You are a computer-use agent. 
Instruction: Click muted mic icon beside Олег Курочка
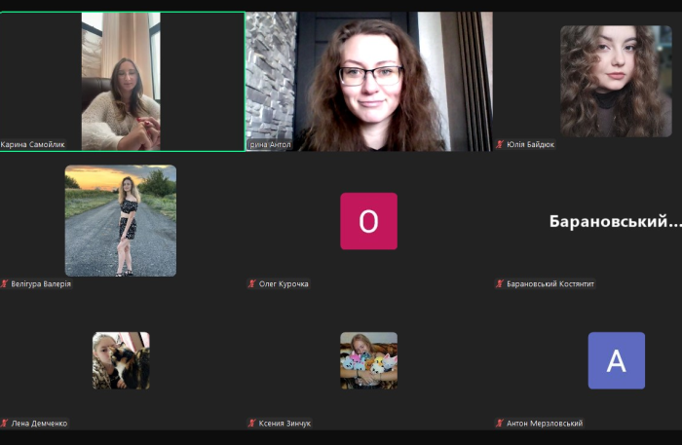tap(251, 284)
